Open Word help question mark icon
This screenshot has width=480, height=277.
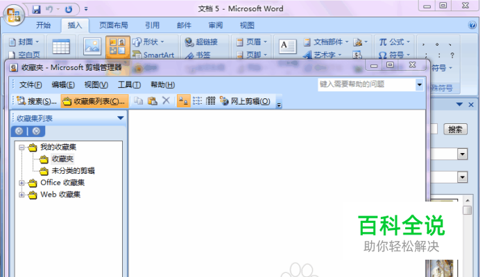[472, 25]
